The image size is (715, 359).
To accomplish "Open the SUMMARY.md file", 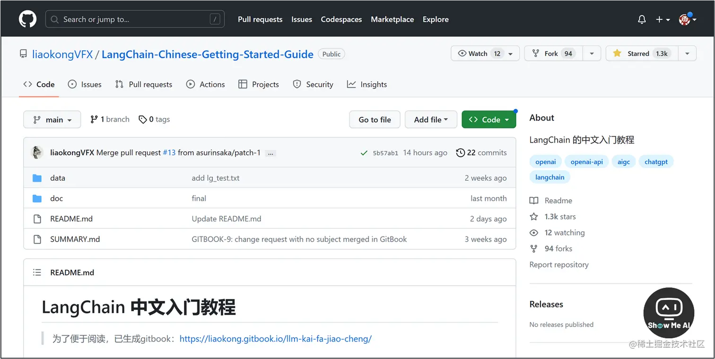I will (x=75, y=239).
